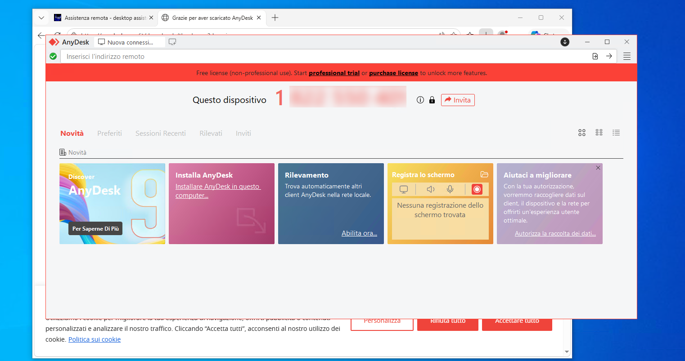Click the Per Saperne Di Più button

point(95,229)
